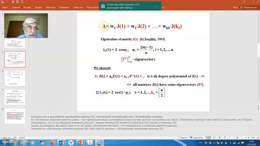This screenshot has width=260, height=146.
Task: Switch to Normal view icon in status bar
Action: tap(208, 138)
